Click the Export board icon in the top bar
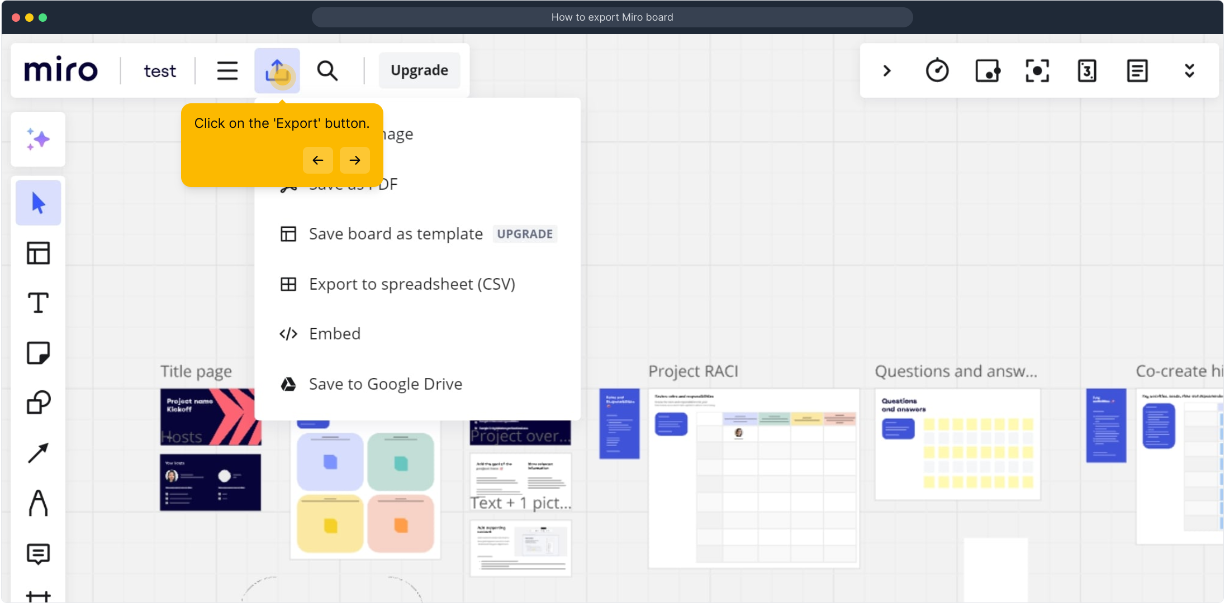The width and height of the screenshot is (1225, 603). point(277,71)
